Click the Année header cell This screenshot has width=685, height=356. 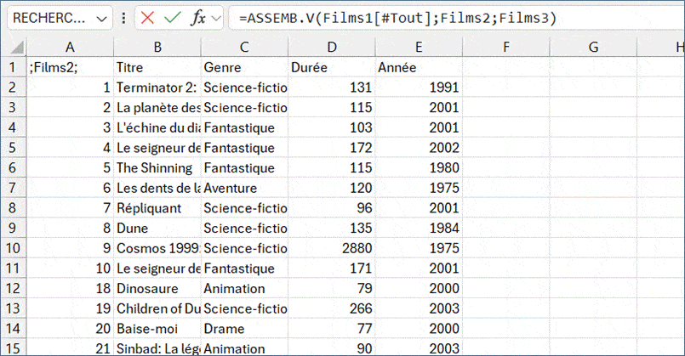click(419, 67)
